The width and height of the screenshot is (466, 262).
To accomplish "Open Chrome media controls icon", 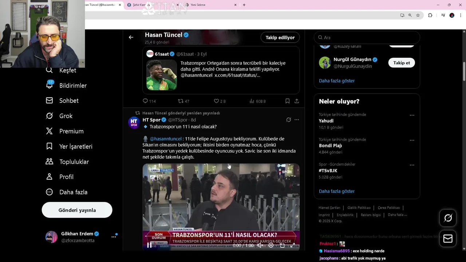I will pyautogui.click(x=443, y=15).
